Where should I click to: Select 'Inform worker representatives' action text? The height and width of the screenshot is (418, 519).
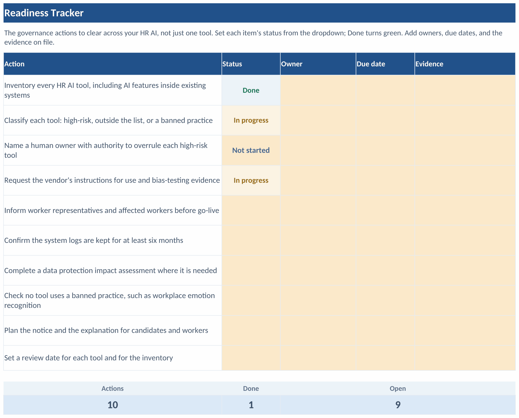(x=112, y=210)
